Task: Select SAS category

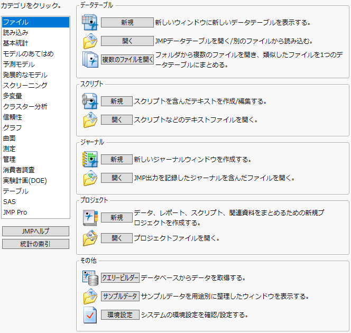Action: click(35, 201)
